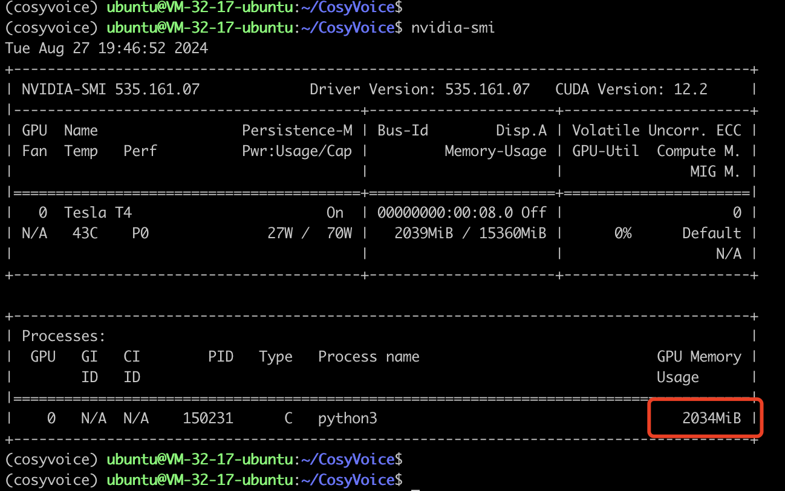
Task: Select the 'Persistence-M' column header
Action: [x=297, y=131]
